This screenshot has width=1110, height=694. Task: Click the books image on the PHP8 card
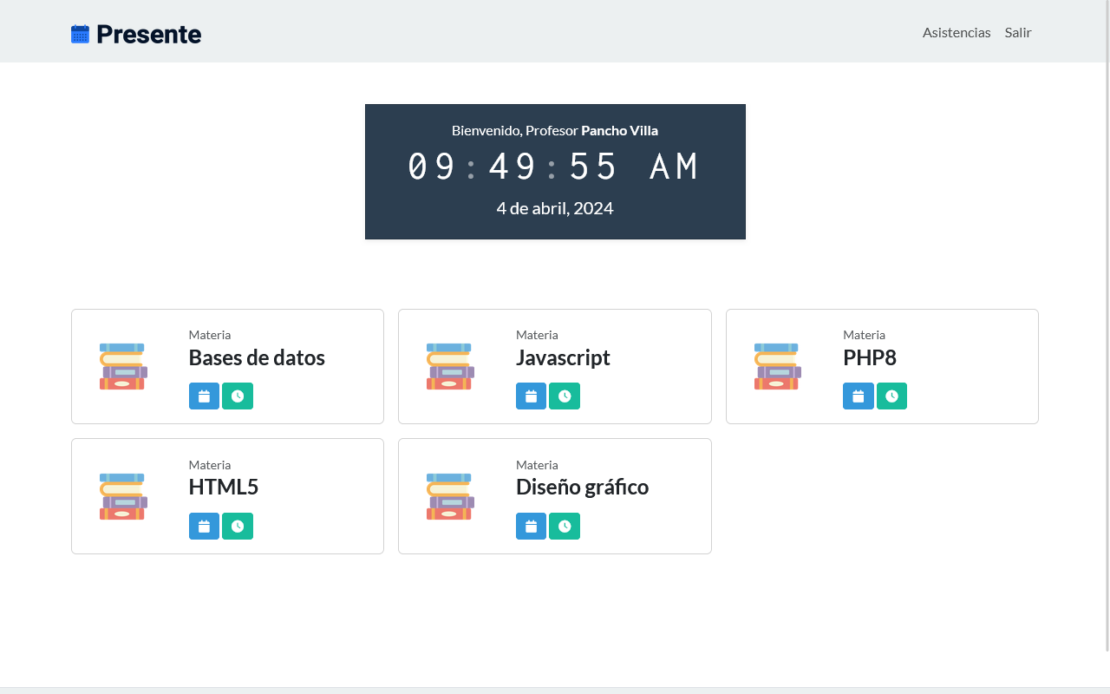[777, 366]
